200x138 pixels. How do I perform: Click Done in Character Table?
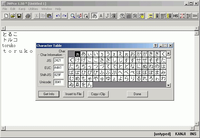point(137,94)
